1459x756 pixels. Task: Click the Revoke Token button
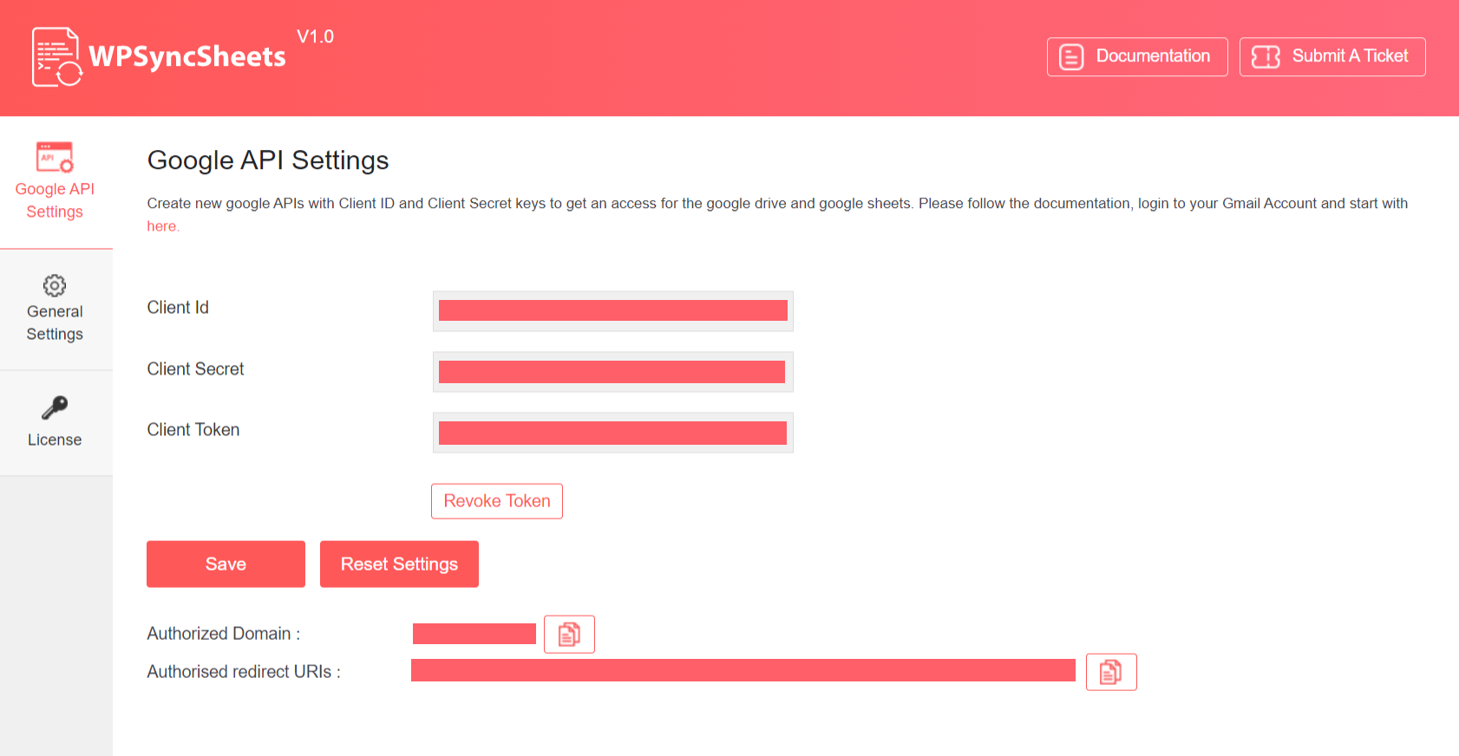pyautogui.click(x=497, y=501)
